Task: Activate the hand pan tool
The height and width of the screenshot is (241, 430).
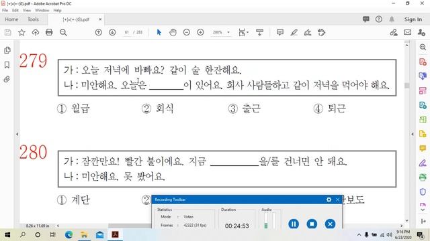Action: pos(173,33)
